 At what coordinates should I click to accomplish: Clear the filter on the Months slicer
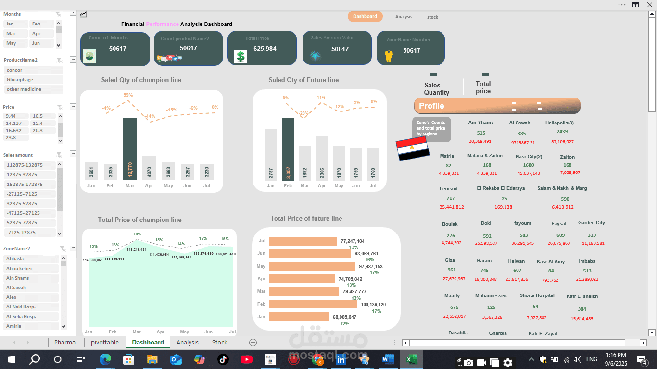pos(58,14)
